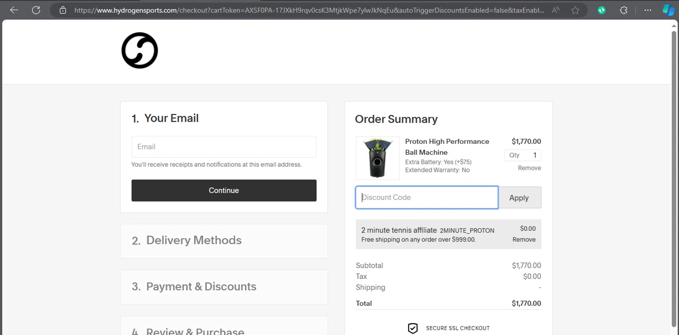Click the Qty field showing 1
The image size is (679, 335).
pos(523,155)
